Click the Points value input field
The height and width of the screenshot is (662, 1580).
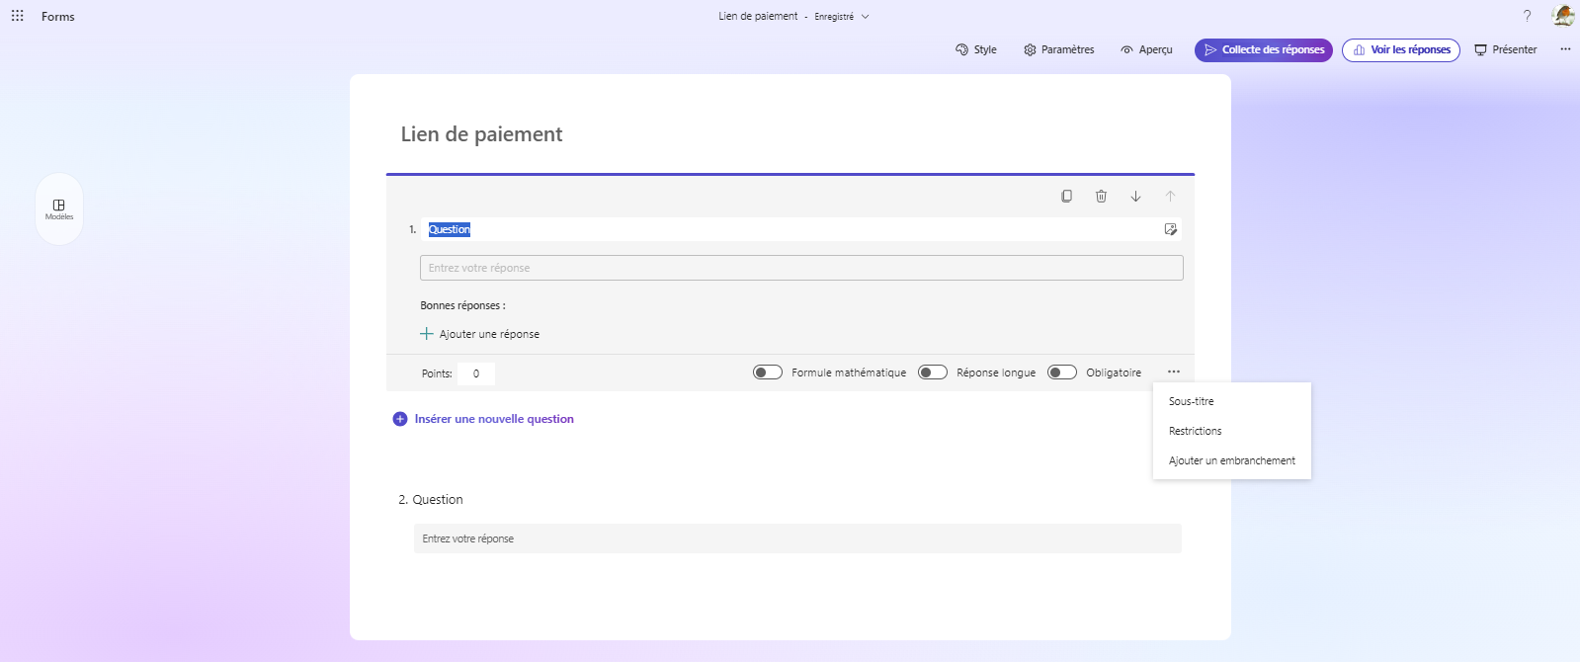476,373
